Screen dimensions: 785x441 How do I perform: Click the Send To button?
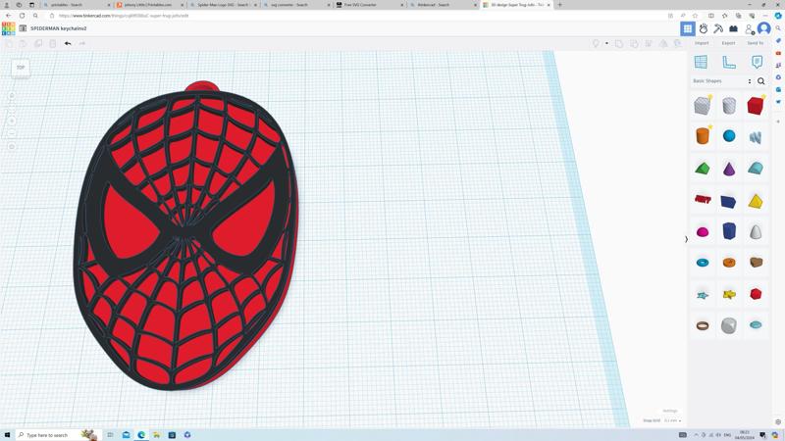755,43
